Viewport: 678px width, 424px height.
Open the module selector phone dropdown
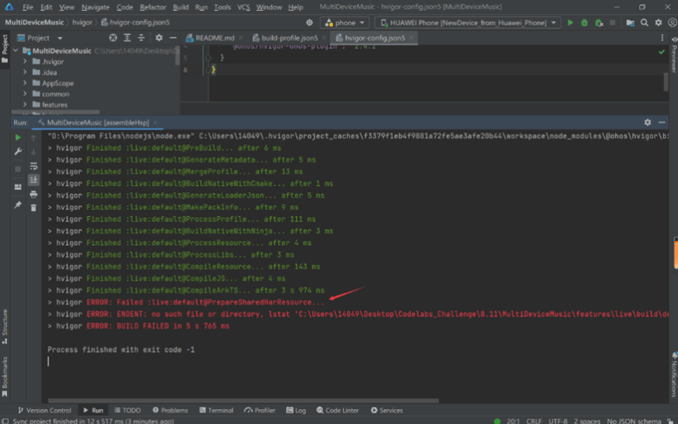click(345, 23)
